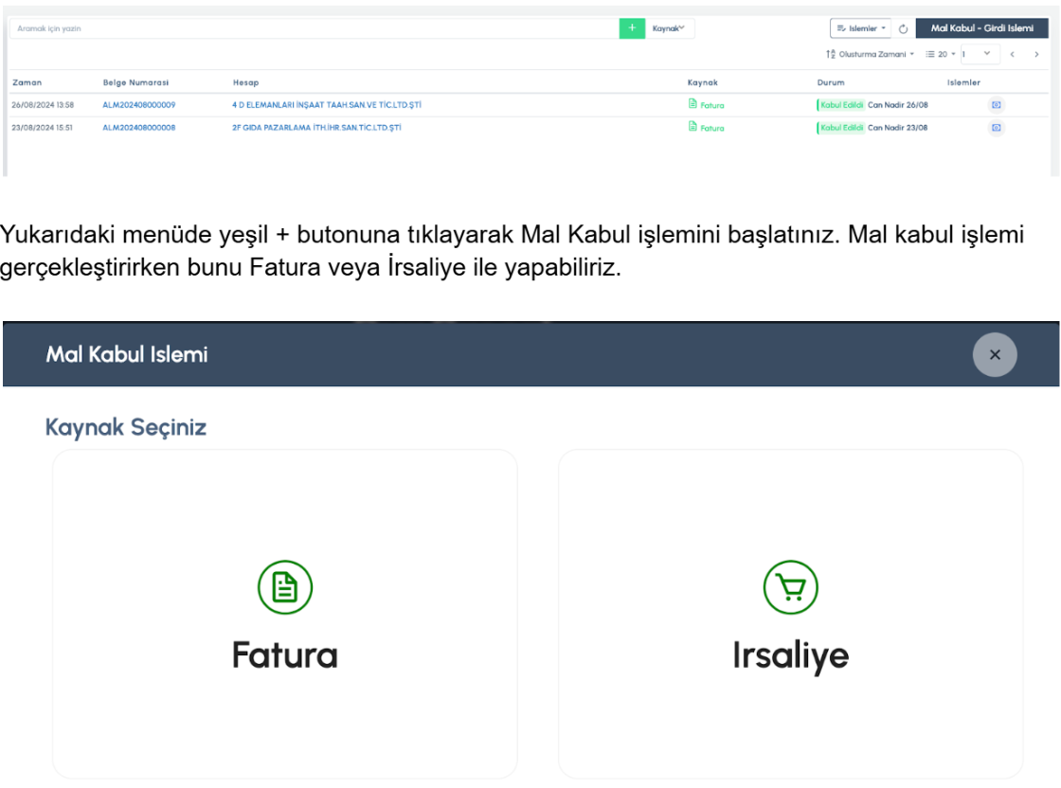Viewport: 1061px width, 788px height.
Task: Go to the previous page with the left arrow
Action: pyautogui.click(x=1013, y=54)
